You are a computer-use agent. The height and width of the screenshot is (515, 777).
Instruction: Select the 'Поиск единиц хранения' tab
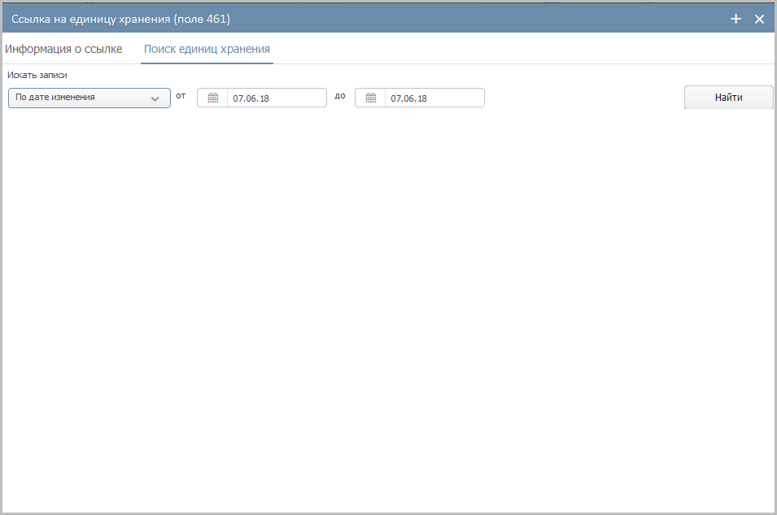(x=207, y=49)
